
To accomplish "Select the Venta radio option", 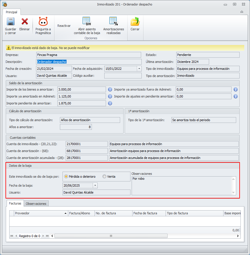I will coord(104,177).
